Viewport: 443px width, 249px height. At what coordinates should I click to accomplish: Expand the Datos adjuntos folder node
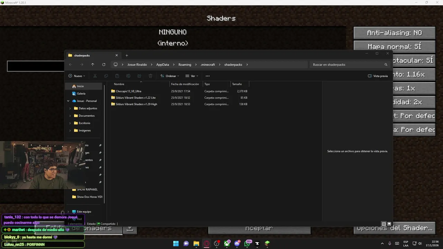tap(70, 108)
